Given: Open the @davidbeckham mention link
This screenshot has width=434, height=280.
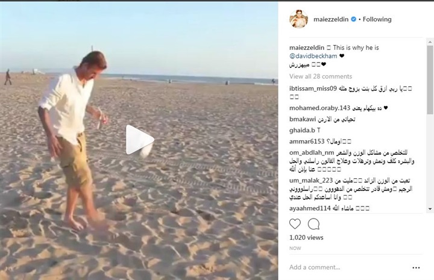Looking at the screenshot, I should click(313, 56).
